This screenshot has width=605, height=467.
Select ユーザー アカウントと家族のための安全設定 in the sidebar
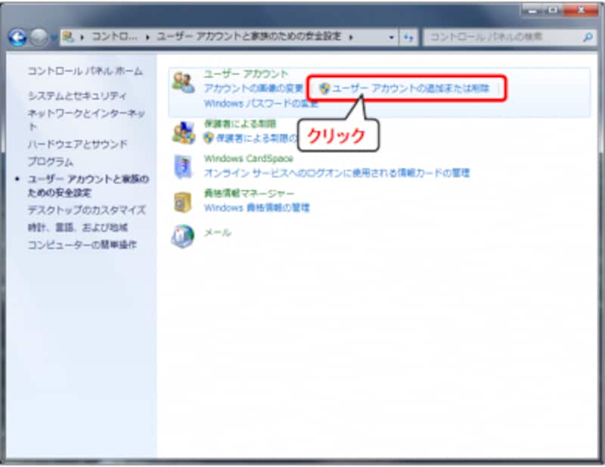(88, 185)
